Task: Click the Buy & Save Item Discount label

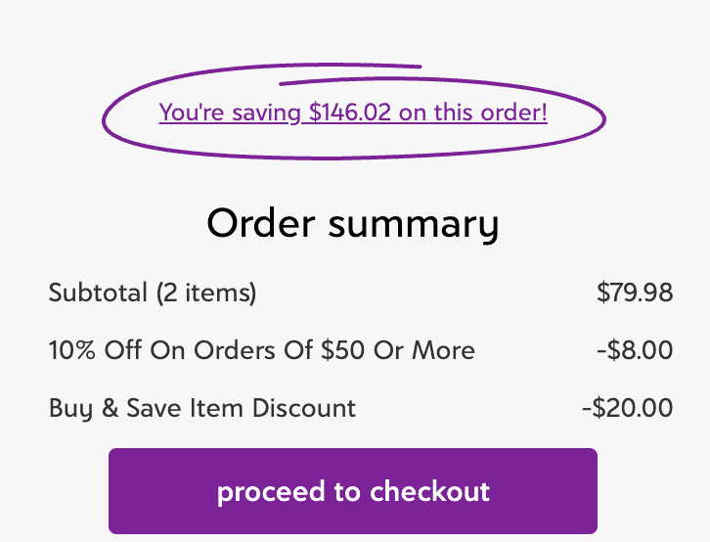Action: (202, 408)
